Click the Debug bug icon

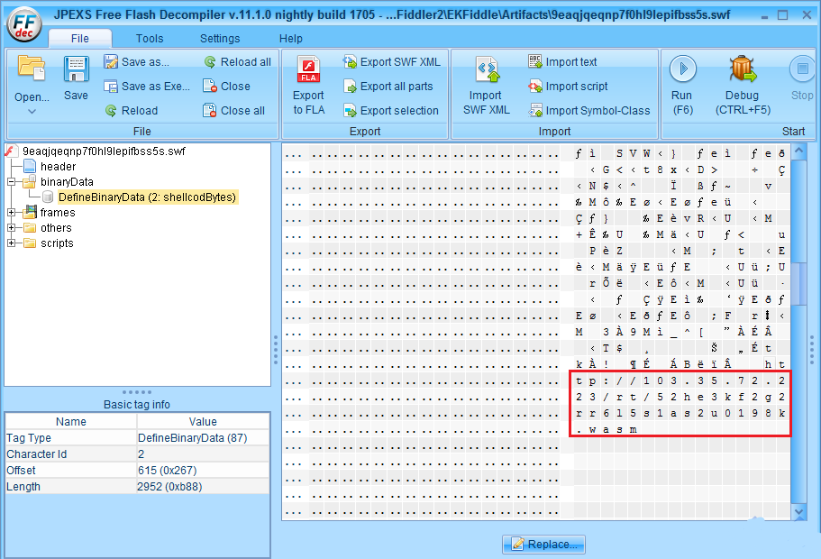pyautogui.click(x=743, y=69)
